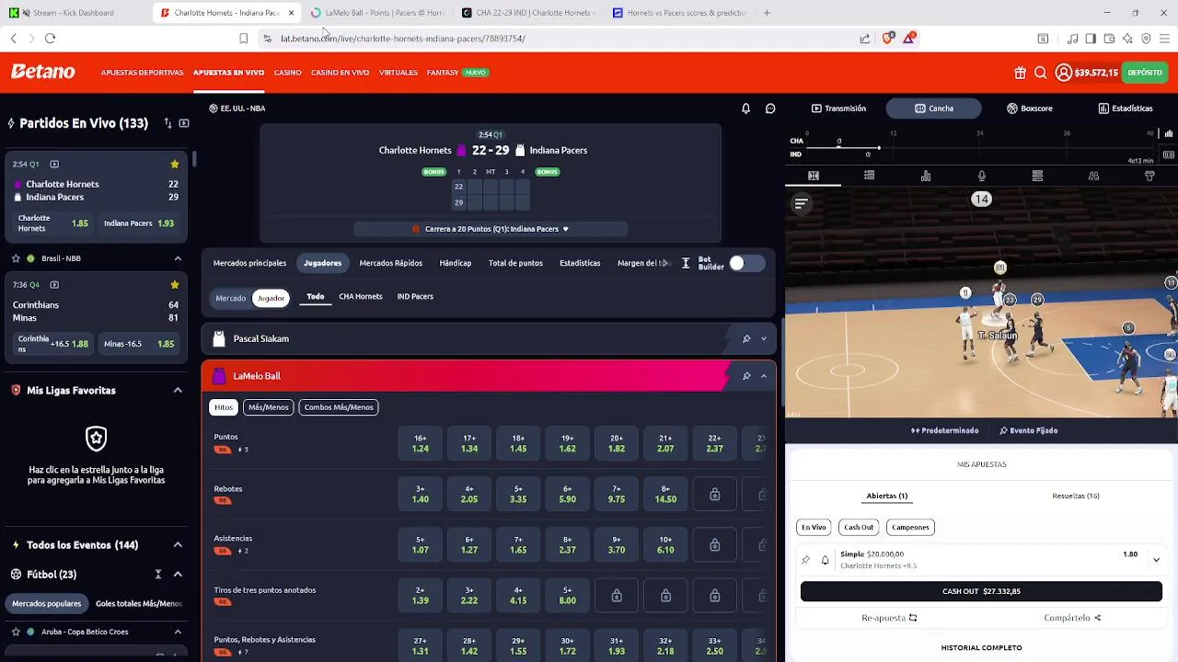Switch to Mercado view mode

tap(230, 298)
